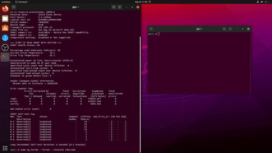
Task: Click 'Elements in grown defect list' line
Action: click(x=31, y=76)
